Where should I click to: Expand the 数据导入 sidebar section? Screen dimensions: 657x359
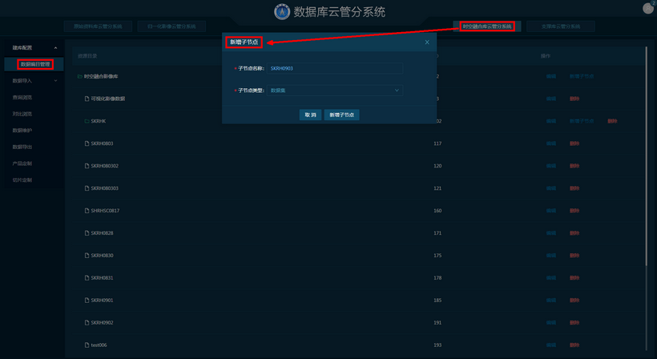(55, 81)
